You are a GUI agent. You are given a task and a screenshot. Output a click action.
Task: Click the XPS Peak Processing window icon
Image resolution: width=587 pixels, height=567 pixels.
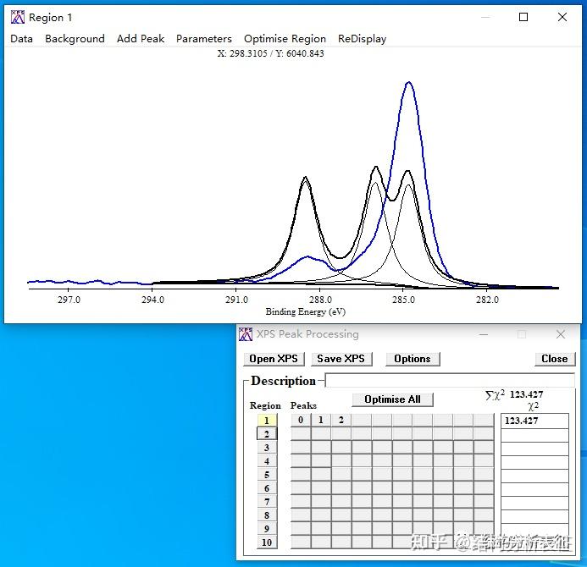(x=246, y=334)
